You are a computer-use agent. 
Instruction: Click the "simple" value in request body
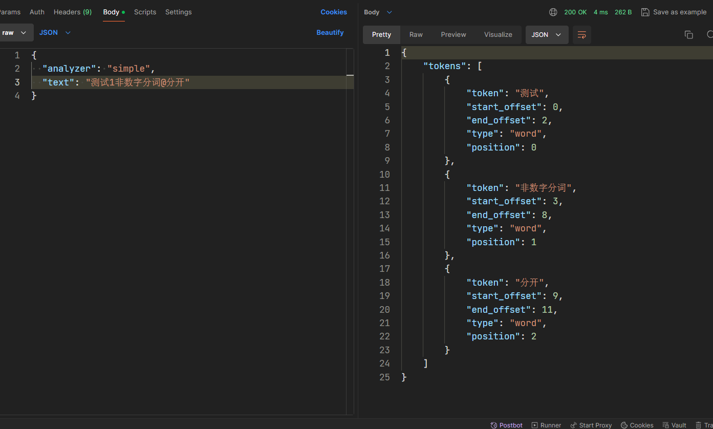pyautogui.click(x=129, y=69)
